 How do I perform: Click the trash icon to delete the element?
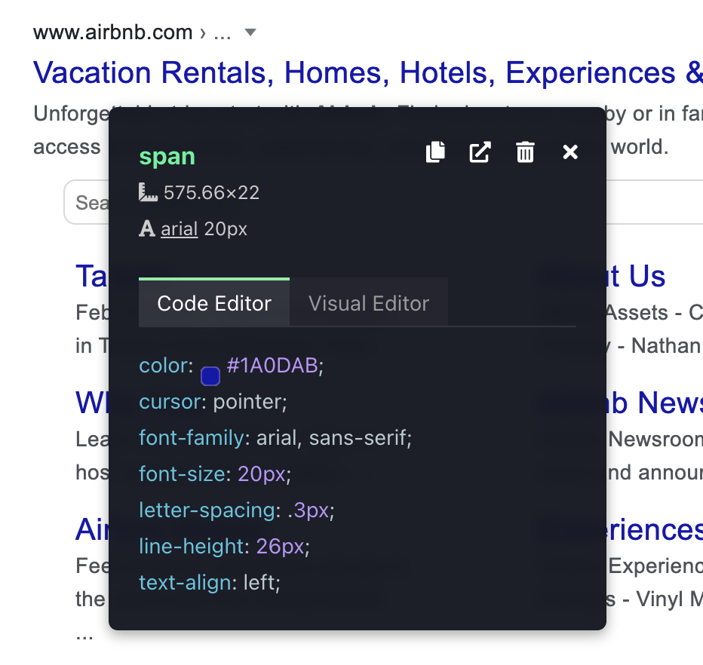(525, 152)
